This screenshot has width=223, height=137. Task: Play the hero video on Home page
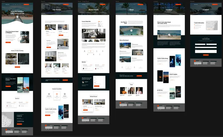pos(17,17)
